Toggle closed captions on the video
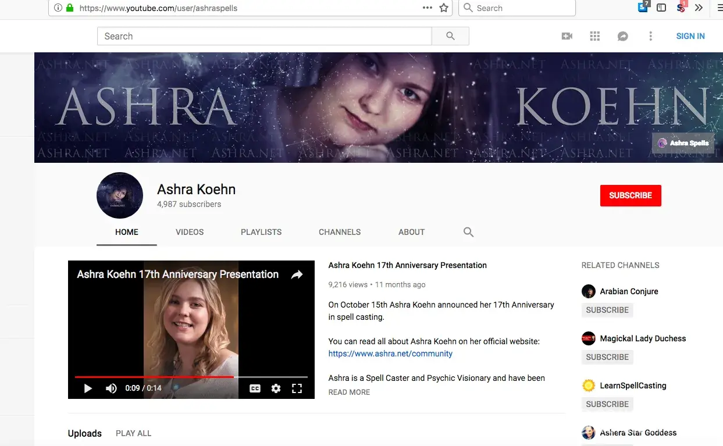723x446 pixels. 255,388
